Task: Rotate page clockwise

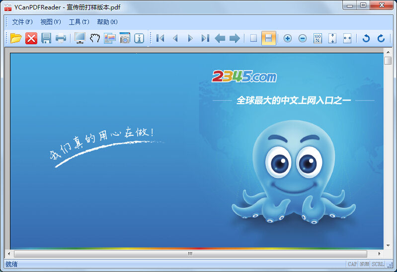Action: [x=381, y=38]
